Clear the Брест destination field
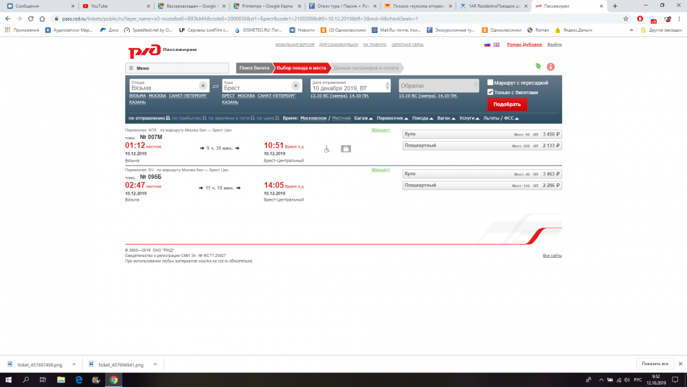The image size is (687, 387). tap(295, 86)
